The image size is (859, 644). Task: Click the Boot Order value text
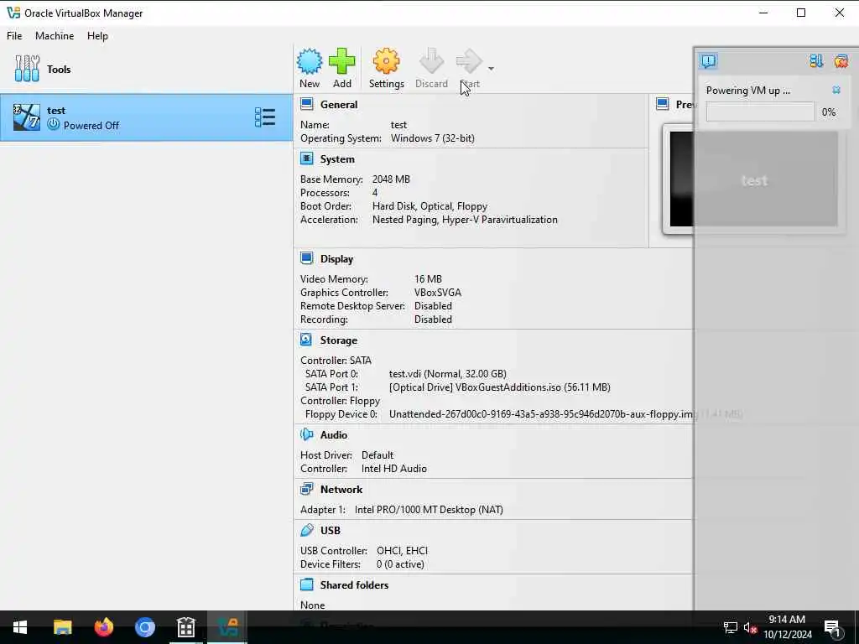[429, 206]
